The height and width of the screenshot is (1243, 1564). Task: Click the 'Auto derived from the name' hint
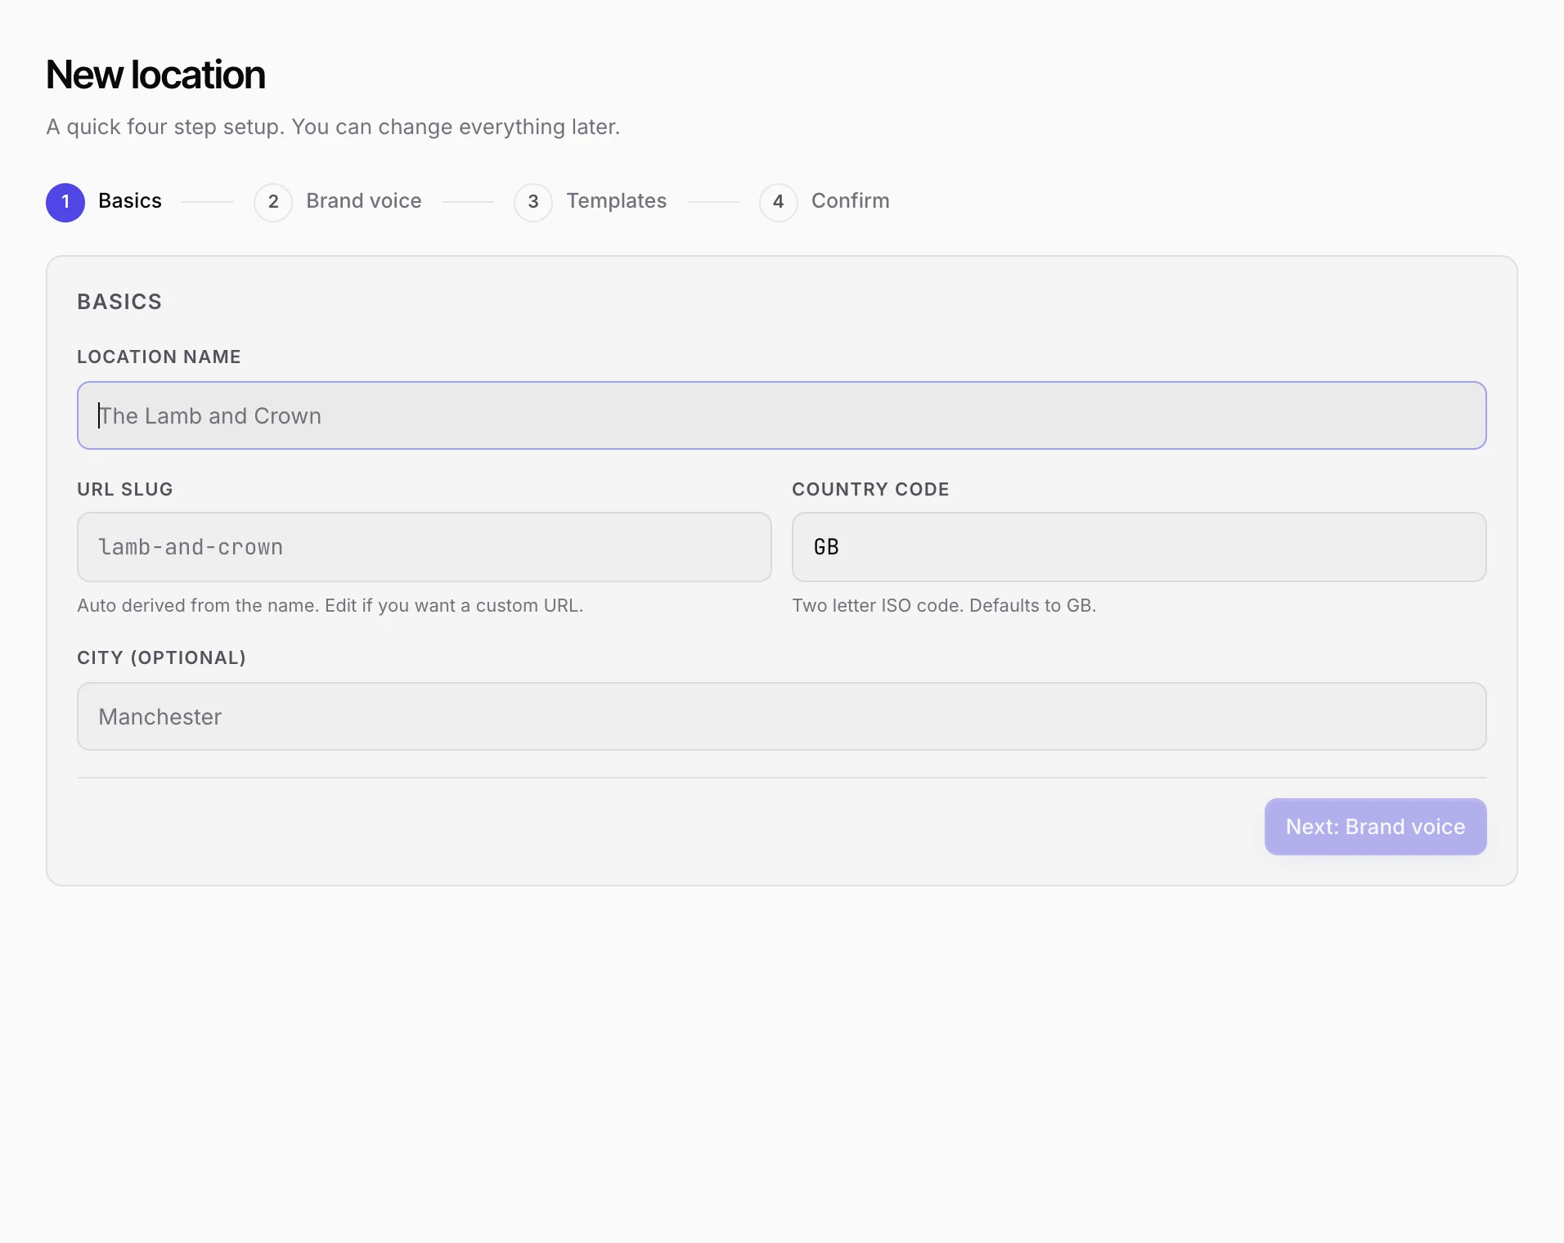click(x=330, y=605)
